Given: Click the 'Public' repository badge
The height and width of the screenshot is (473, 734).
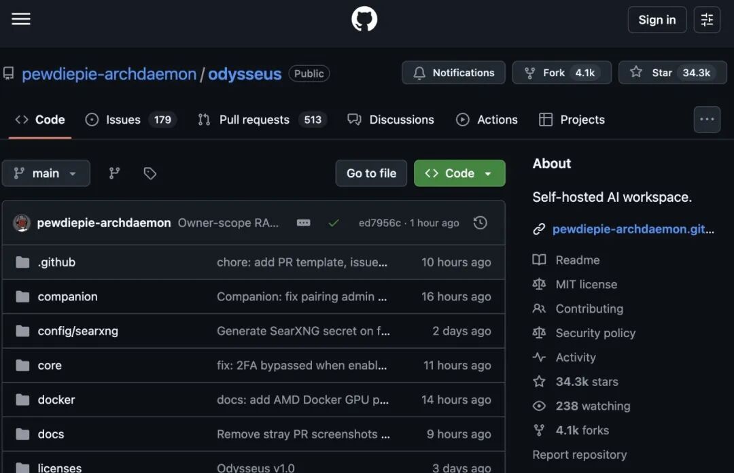Looking at the screenshot, I should click(x=309, y=73).
